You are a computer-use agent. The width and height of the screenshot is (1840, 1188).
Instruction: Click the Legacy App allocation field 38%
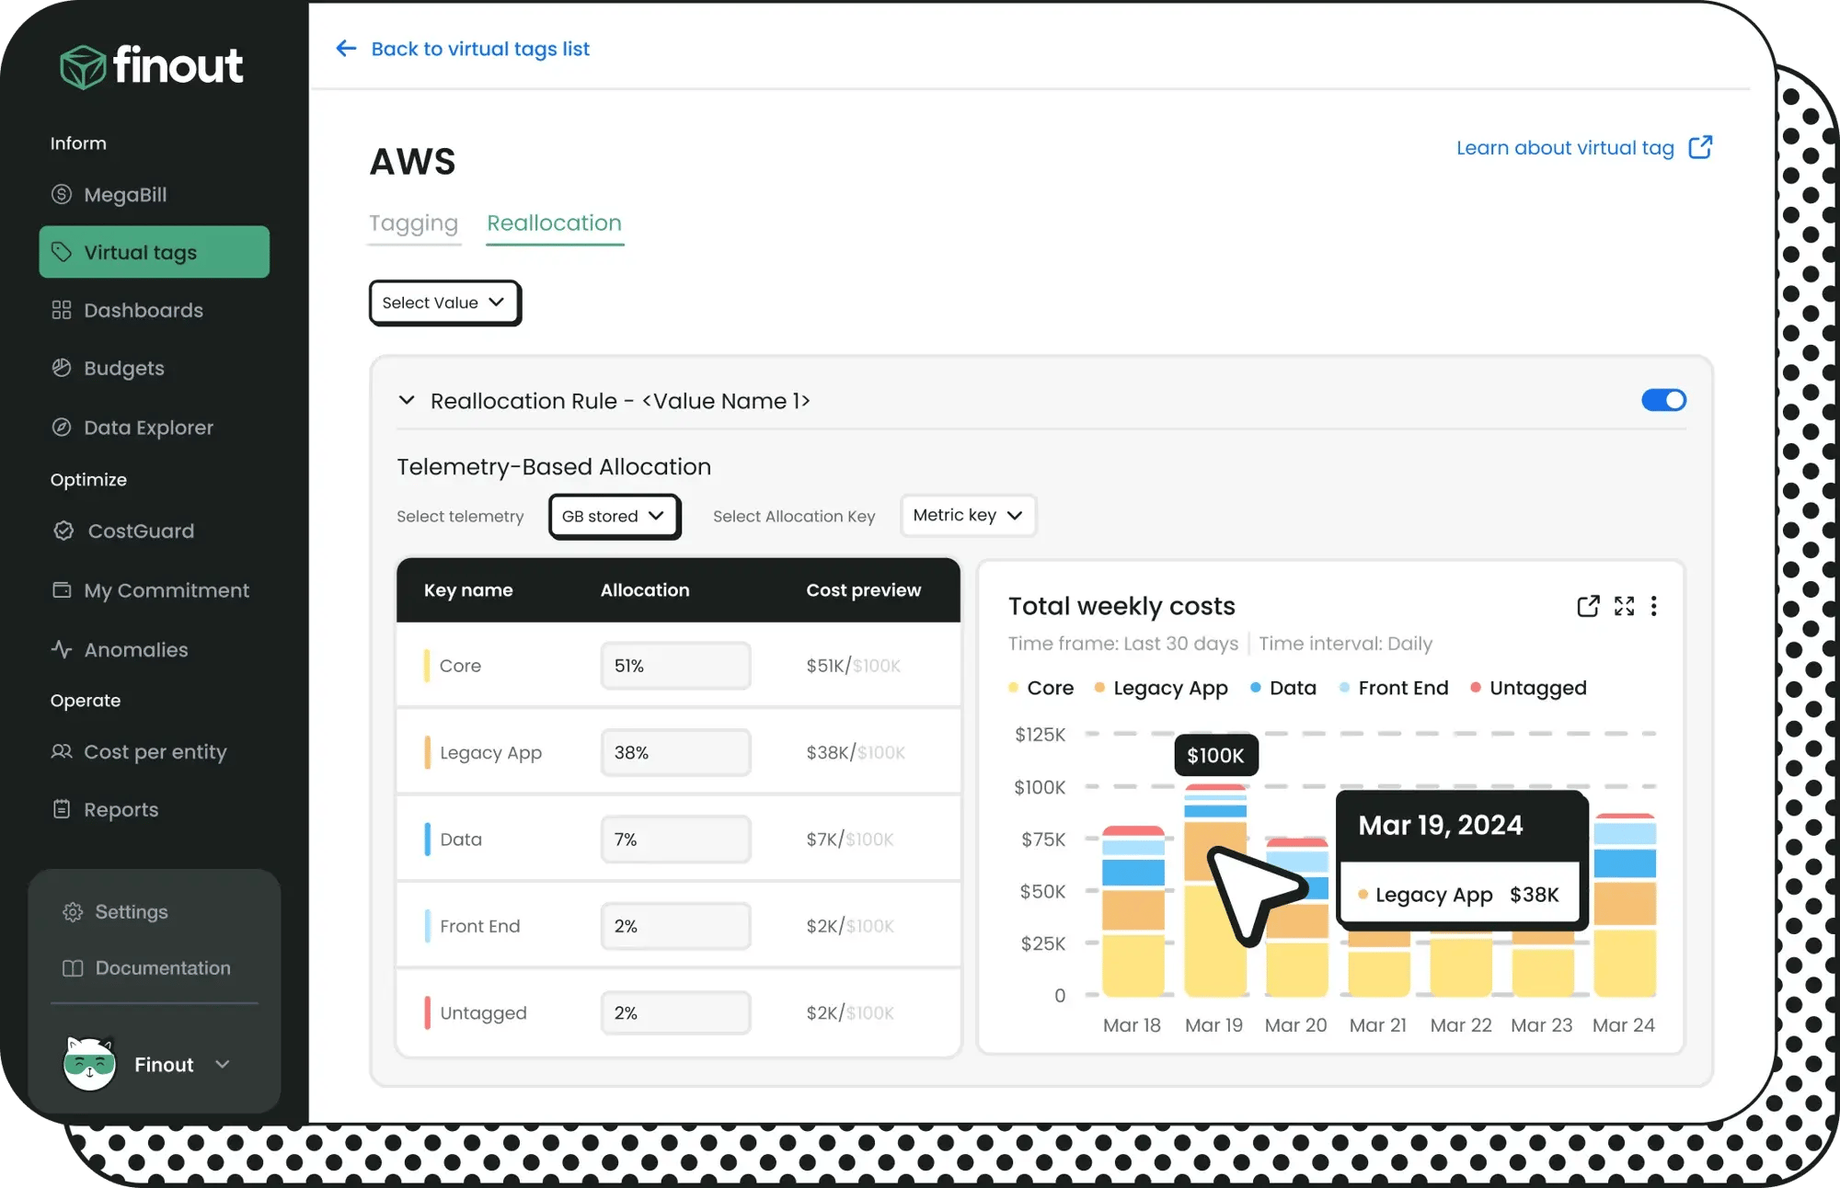(676, 752)
